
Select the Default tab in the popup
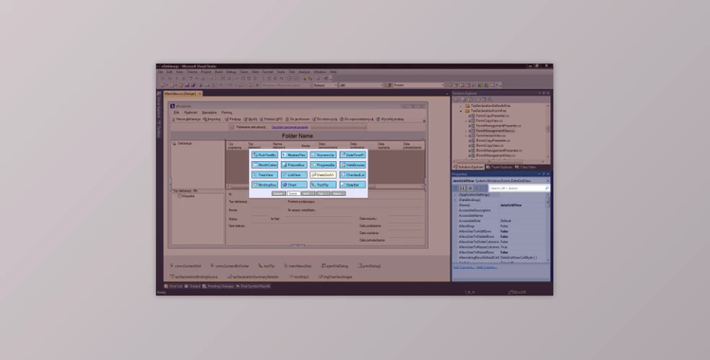coord(278,193)
